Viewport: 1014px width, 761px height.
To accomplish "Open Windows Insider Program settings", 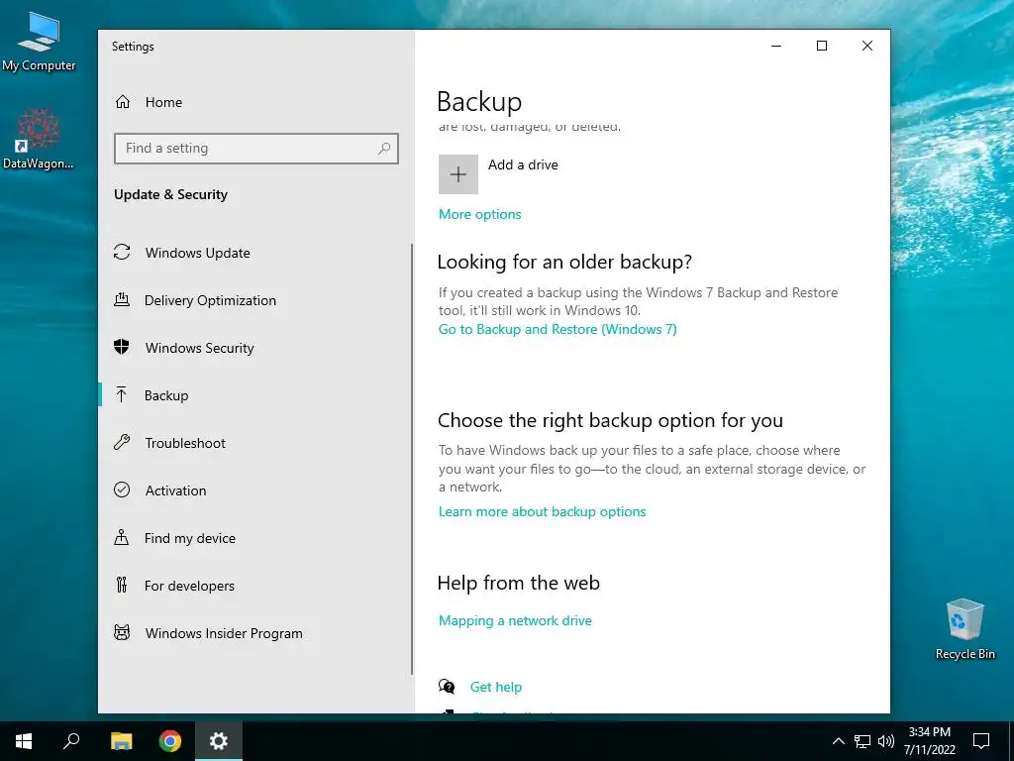I will 256,633.
